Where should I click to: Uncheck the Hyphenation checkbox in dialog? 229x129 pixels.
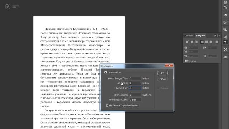106,72
